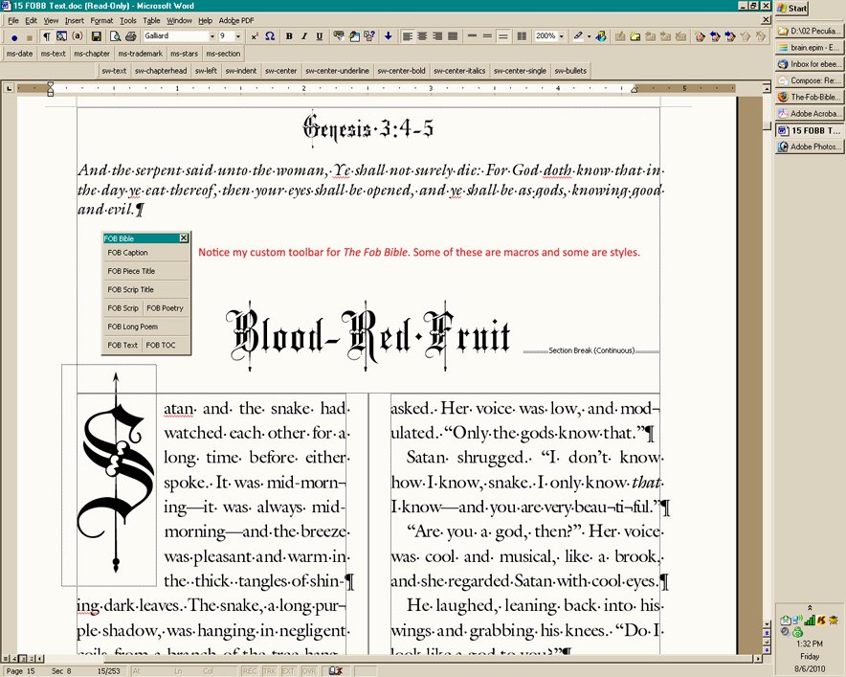Close the FOB Bible floating toolbar

click(184, 238)
